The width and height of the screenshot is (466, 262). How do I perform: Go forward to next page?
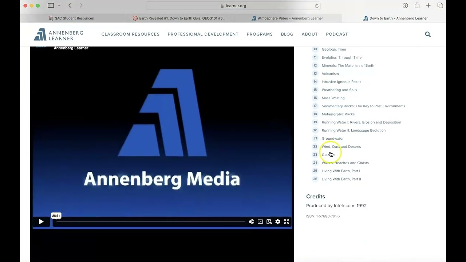coord(81,5)
